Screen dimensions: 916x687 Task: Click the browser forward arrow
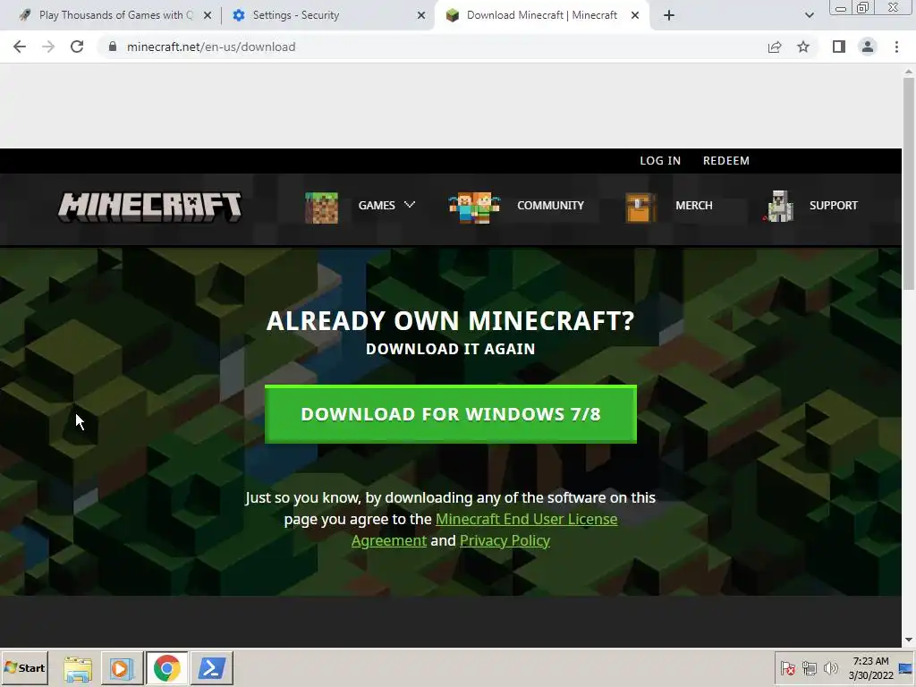click(48, 47)
